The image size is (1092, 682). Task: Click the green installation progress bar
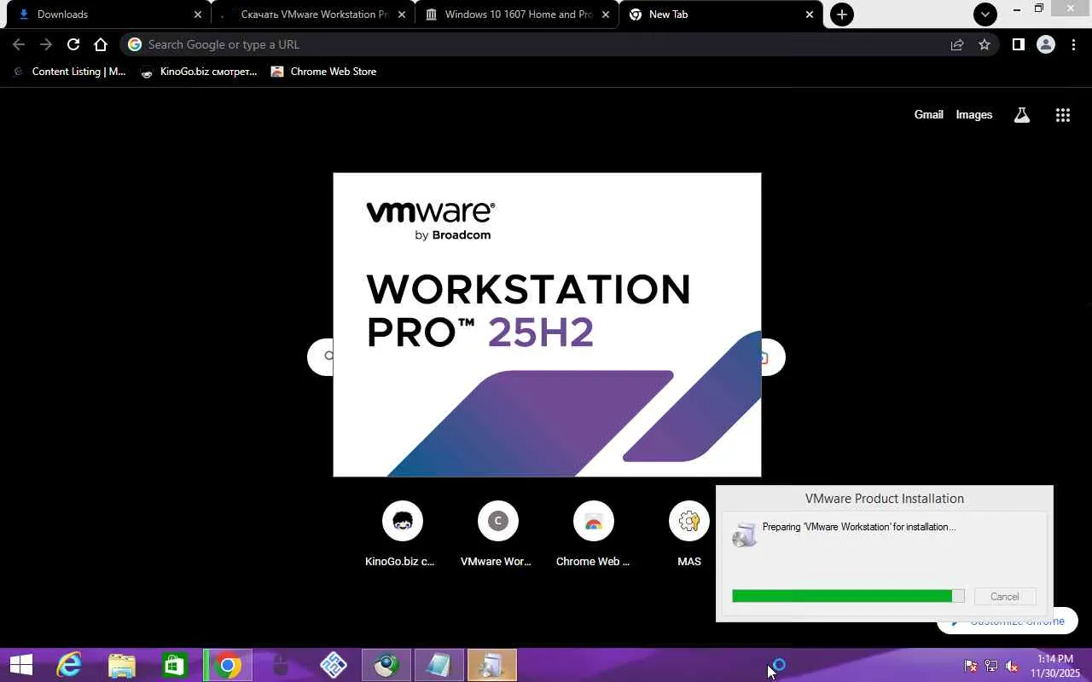point(848,597)
